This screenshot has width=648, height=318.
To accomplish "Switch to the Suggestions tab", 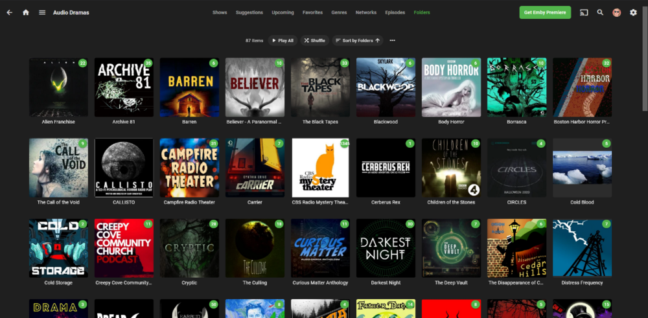I will 249,12.
